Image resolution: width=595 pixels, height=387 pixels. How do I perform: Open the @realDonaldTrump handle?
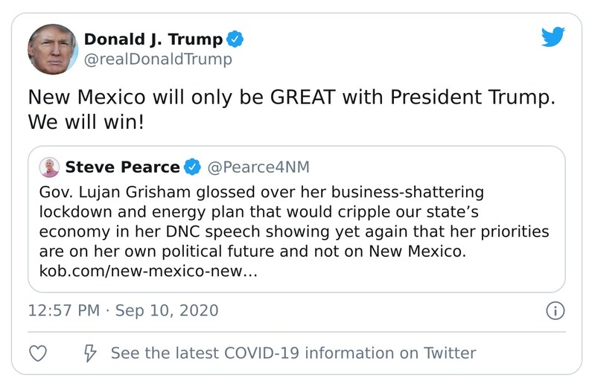pos(158,60)
